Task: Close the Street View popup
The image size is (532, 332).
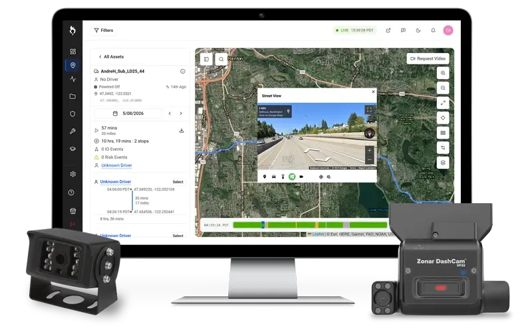Action: 373,92
